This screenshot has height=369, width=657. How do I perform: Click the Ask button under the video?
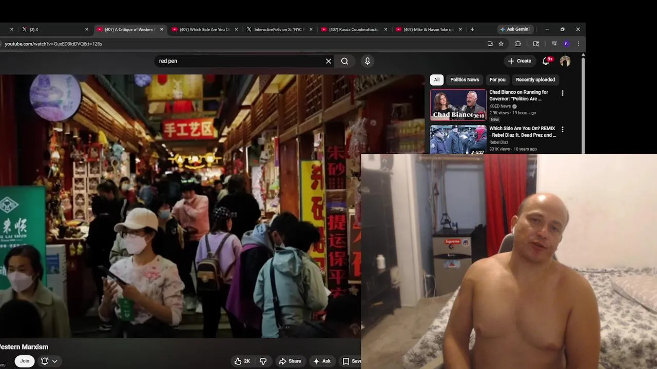322,361
